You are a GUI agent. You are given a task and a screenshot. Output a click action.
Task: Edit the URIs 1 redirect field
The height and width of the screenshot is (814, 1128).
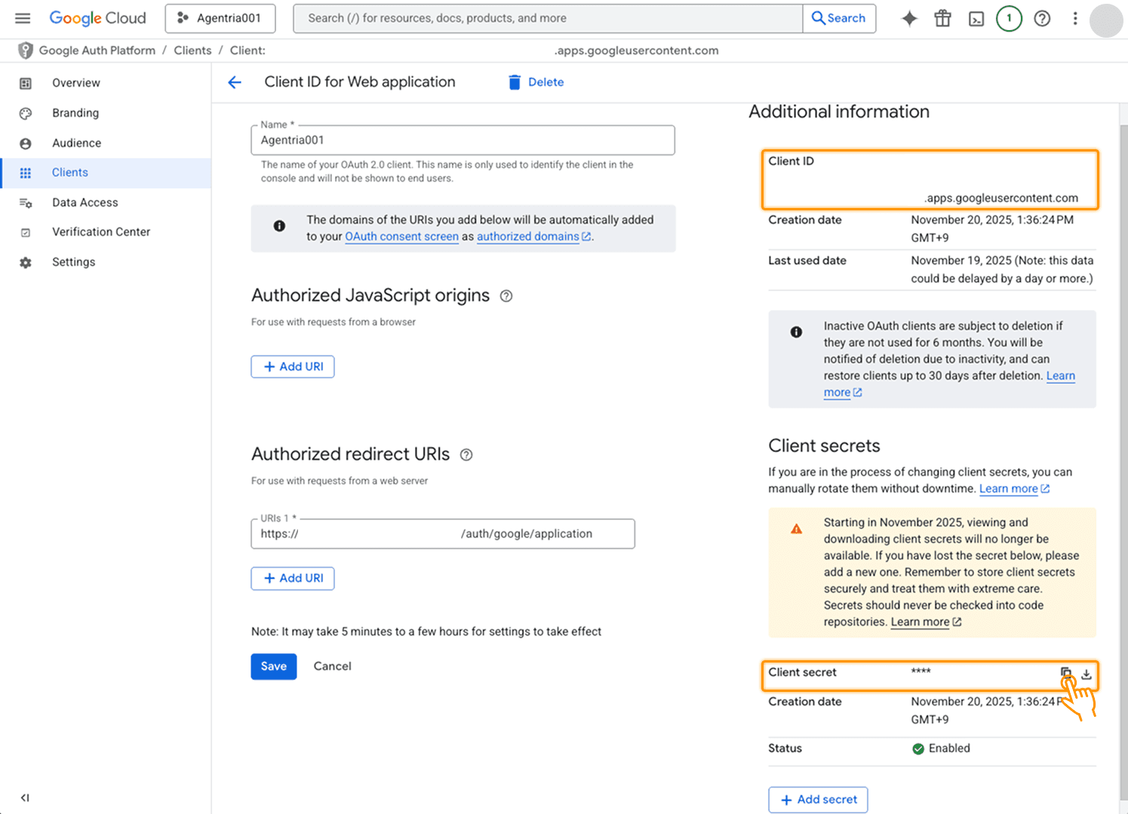click(443, 534)
